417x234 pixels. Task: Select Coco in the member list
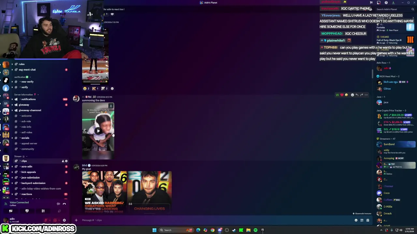coord(396,193)
